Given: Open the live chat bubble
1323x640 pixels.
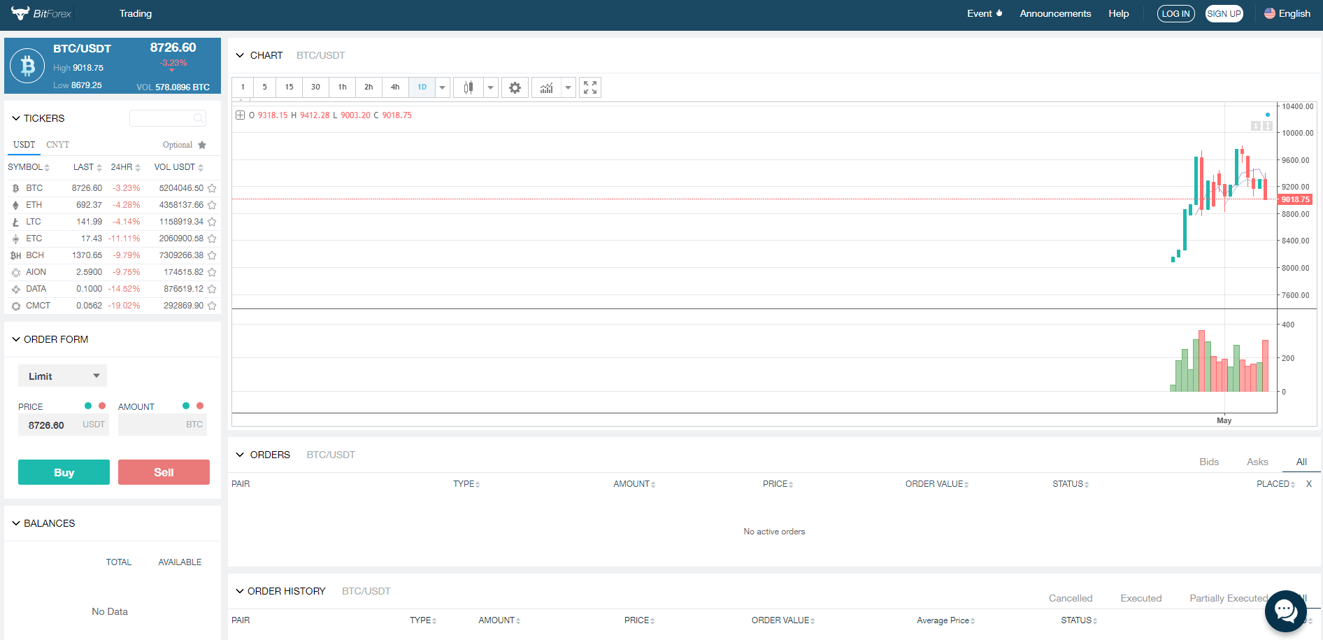Looking at the screenshot, I should pos(1285,611).
